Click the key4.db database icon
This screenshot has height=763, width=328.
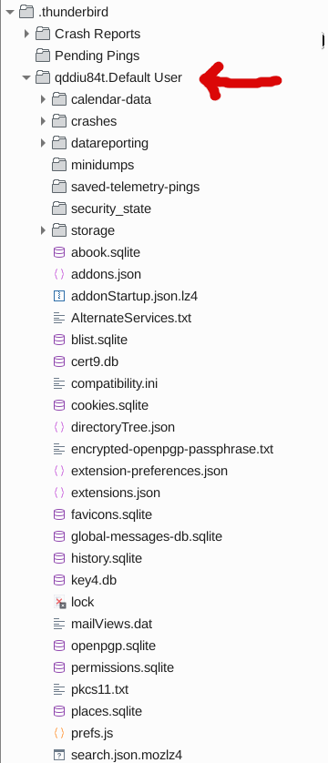[x=59, y=580]
